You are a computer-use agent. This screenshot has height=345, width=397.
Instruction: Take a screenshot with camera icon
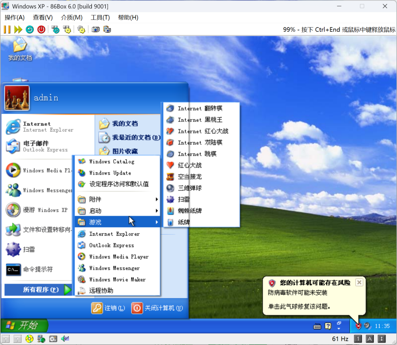(x=96, y=30)
